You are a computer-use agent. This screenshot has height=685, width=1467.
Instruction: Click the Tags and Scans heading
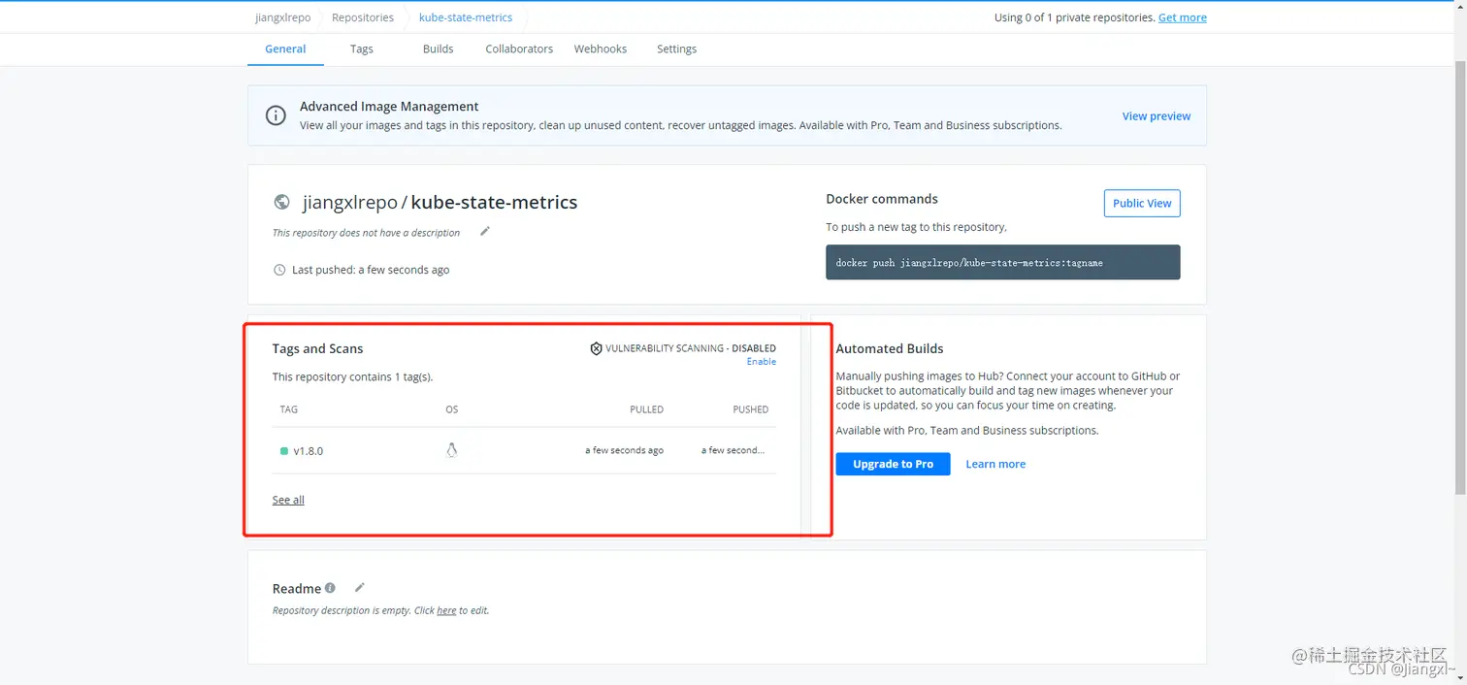[x=317, y=348]
